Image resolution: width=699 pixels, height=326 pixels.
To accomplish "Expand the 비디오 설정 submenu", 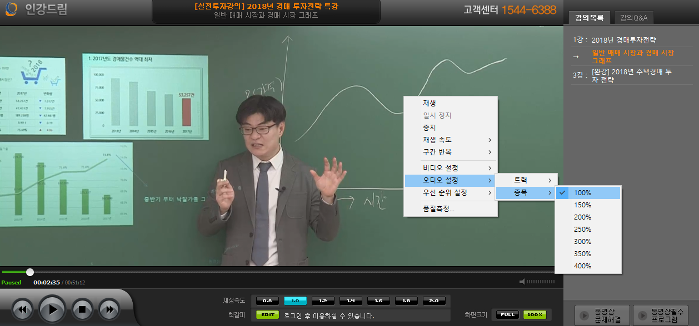I will [x=451, y=168].
